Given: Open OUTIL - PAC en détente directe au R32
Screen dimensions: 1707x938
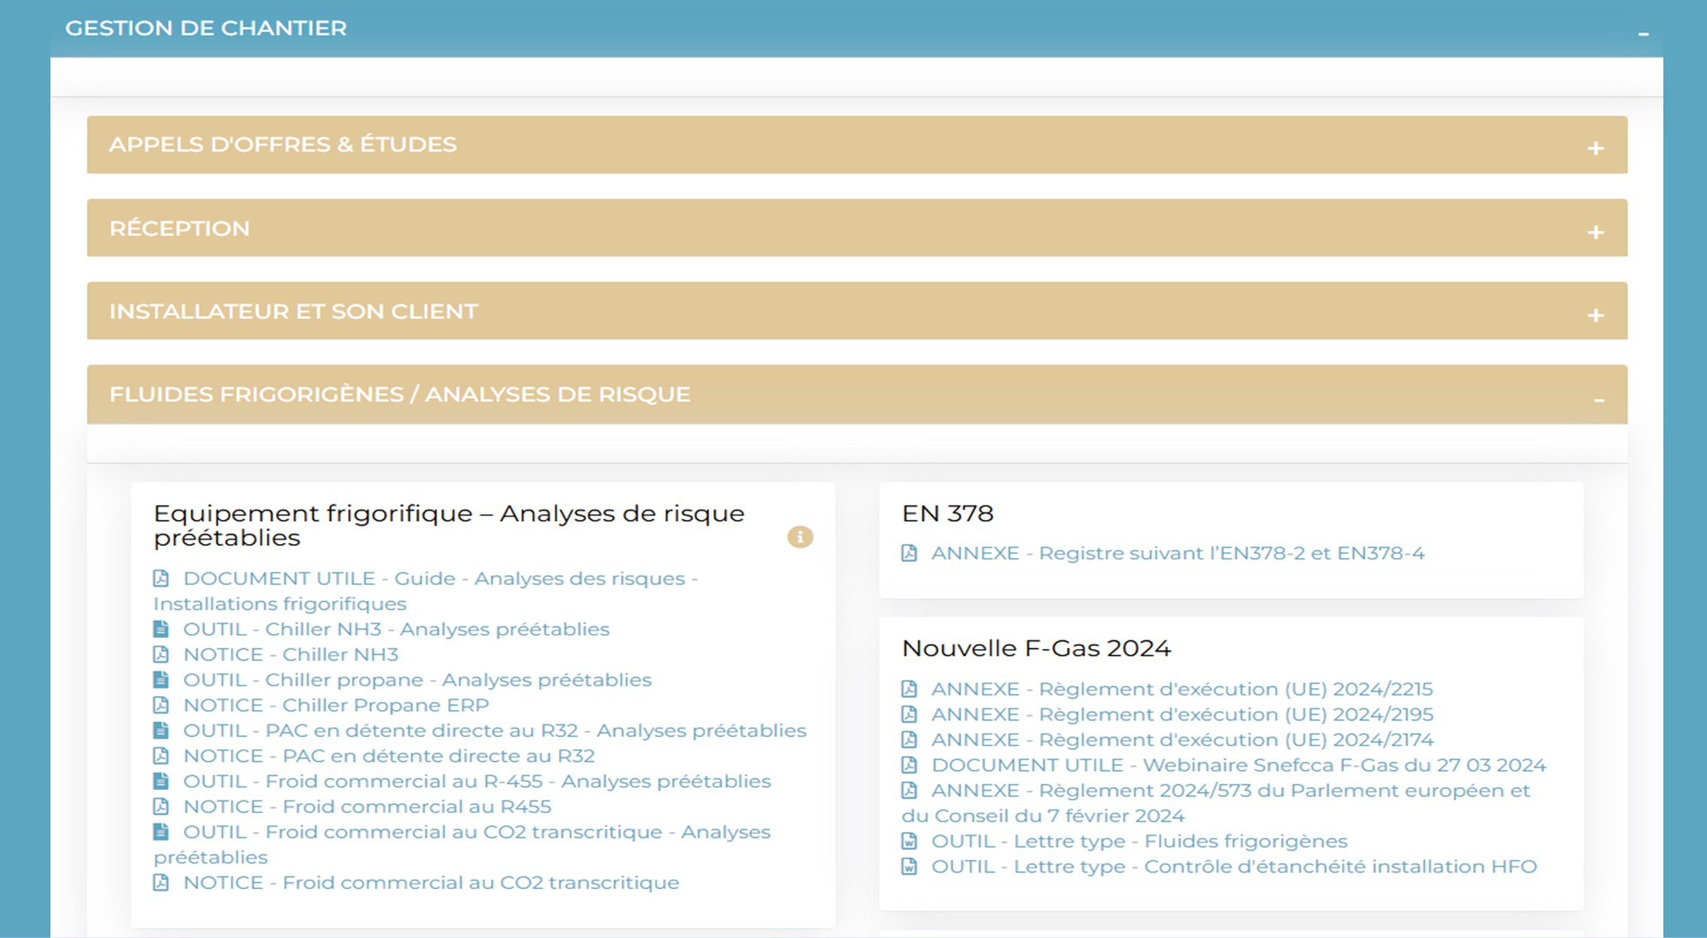Looking at the screenshot, I should coord(495,730).
